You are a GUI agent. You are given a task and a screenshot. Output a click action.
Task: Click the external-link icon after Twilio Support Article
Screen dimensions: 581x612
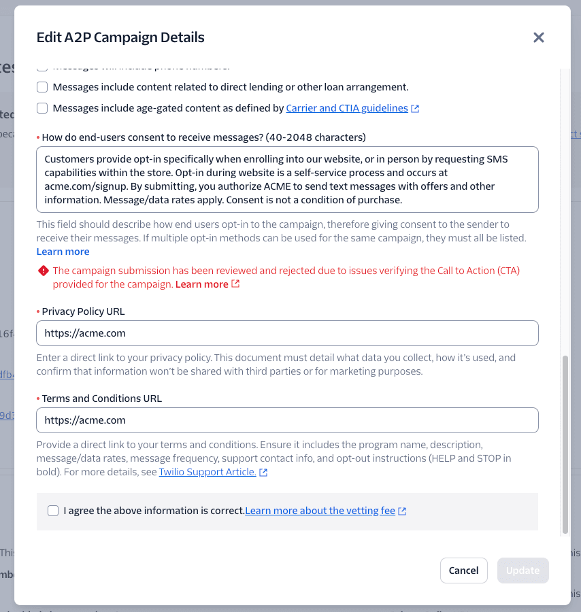[263, 471]
